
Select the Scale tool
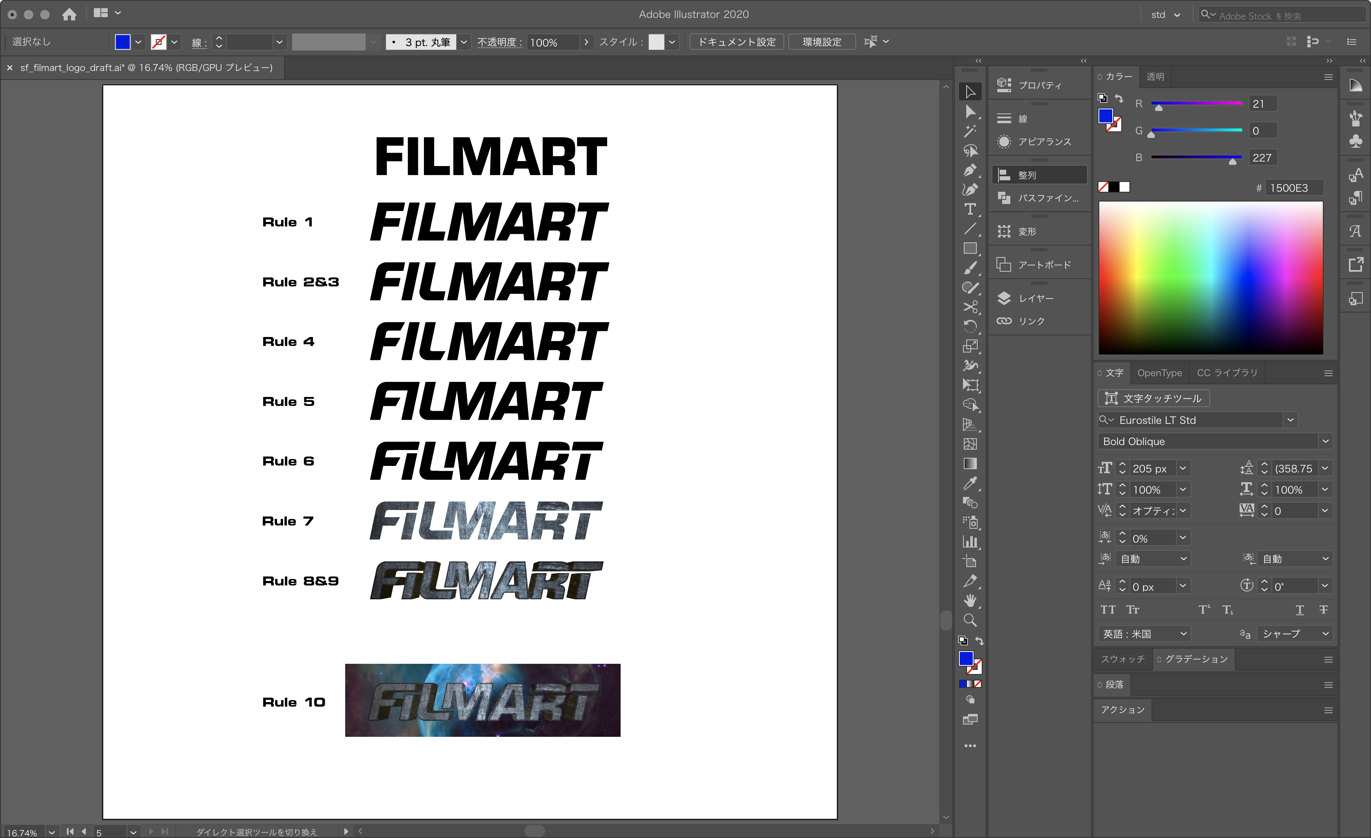[970, 346]
